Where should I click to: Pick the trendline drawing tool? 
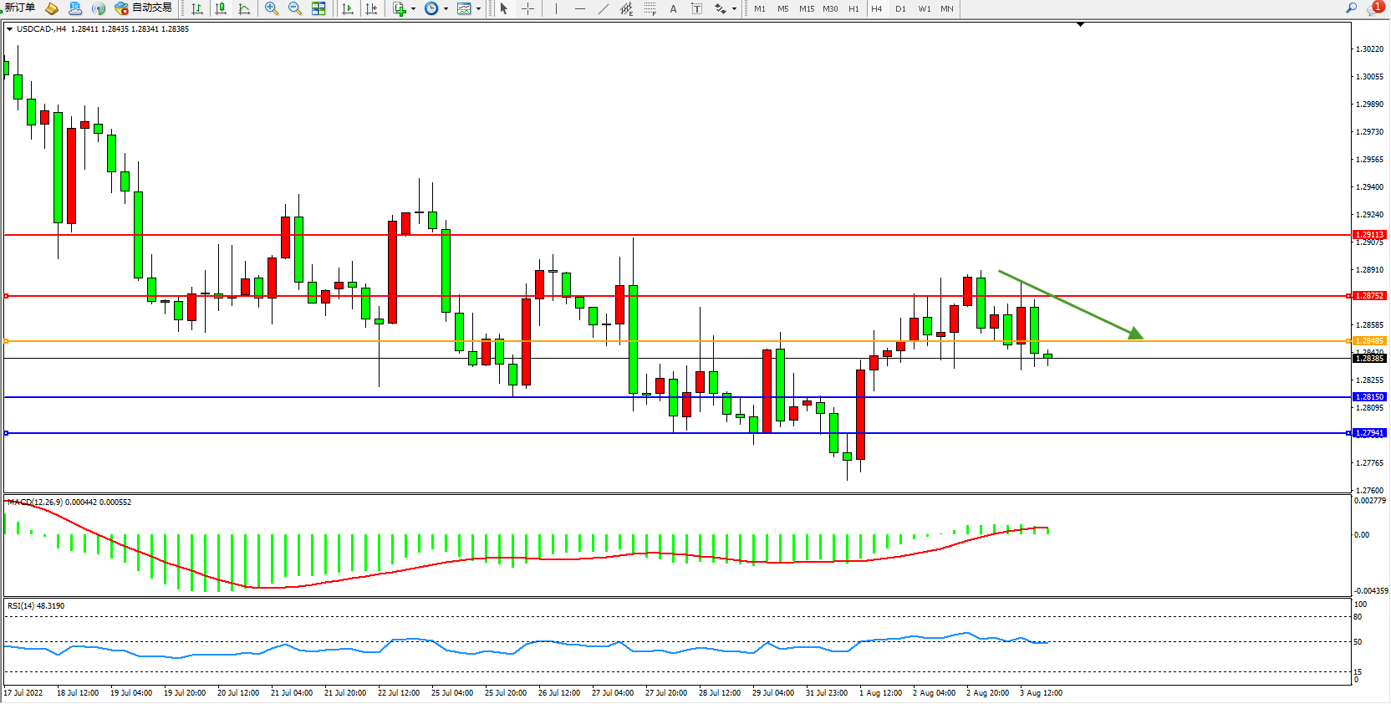pyautogui.click(x=603, y=8)
